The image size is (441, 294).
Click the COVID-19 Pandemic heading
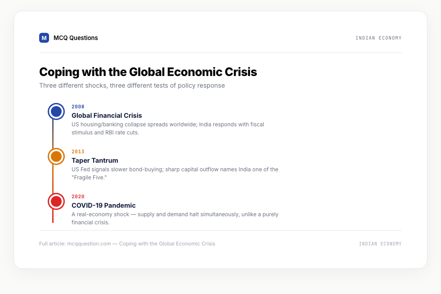103,205
